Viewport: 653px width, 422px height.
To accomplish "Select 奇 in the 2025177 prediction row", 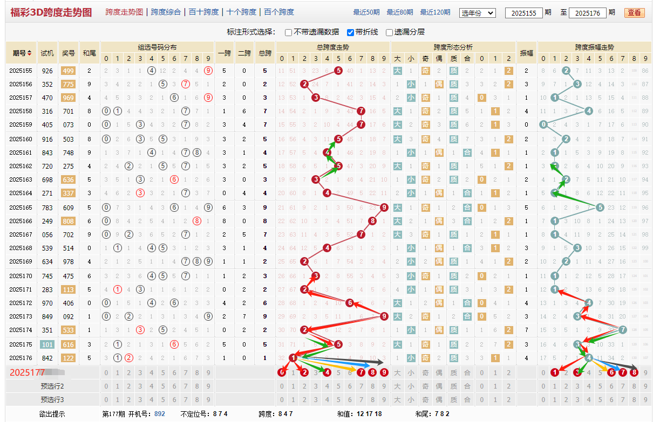I will click(x=425, y=372).
